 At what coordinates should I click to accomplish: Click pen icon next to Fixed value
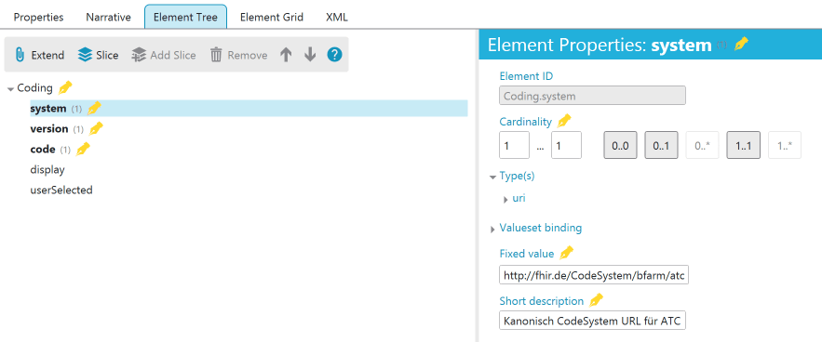[566, 253]
